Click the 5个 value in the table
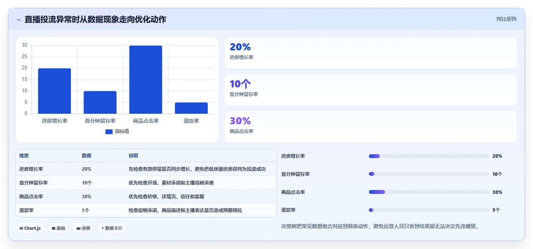The height and width of the screenshot is (249, 533). pyautogui.click(x=86, y=210)
